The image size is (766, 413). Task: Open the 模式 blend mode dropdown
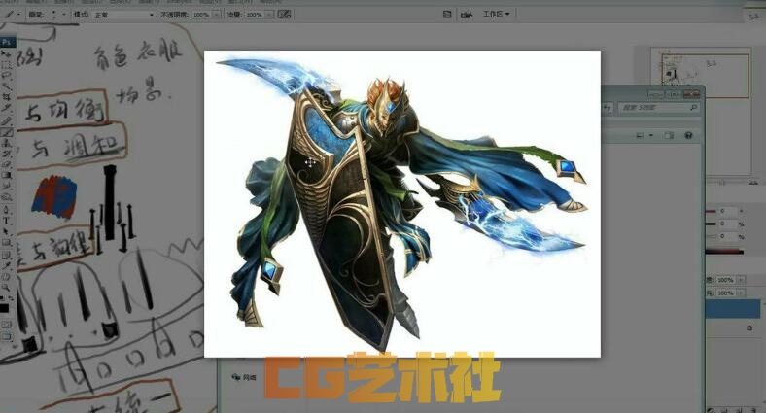point(123,15)
